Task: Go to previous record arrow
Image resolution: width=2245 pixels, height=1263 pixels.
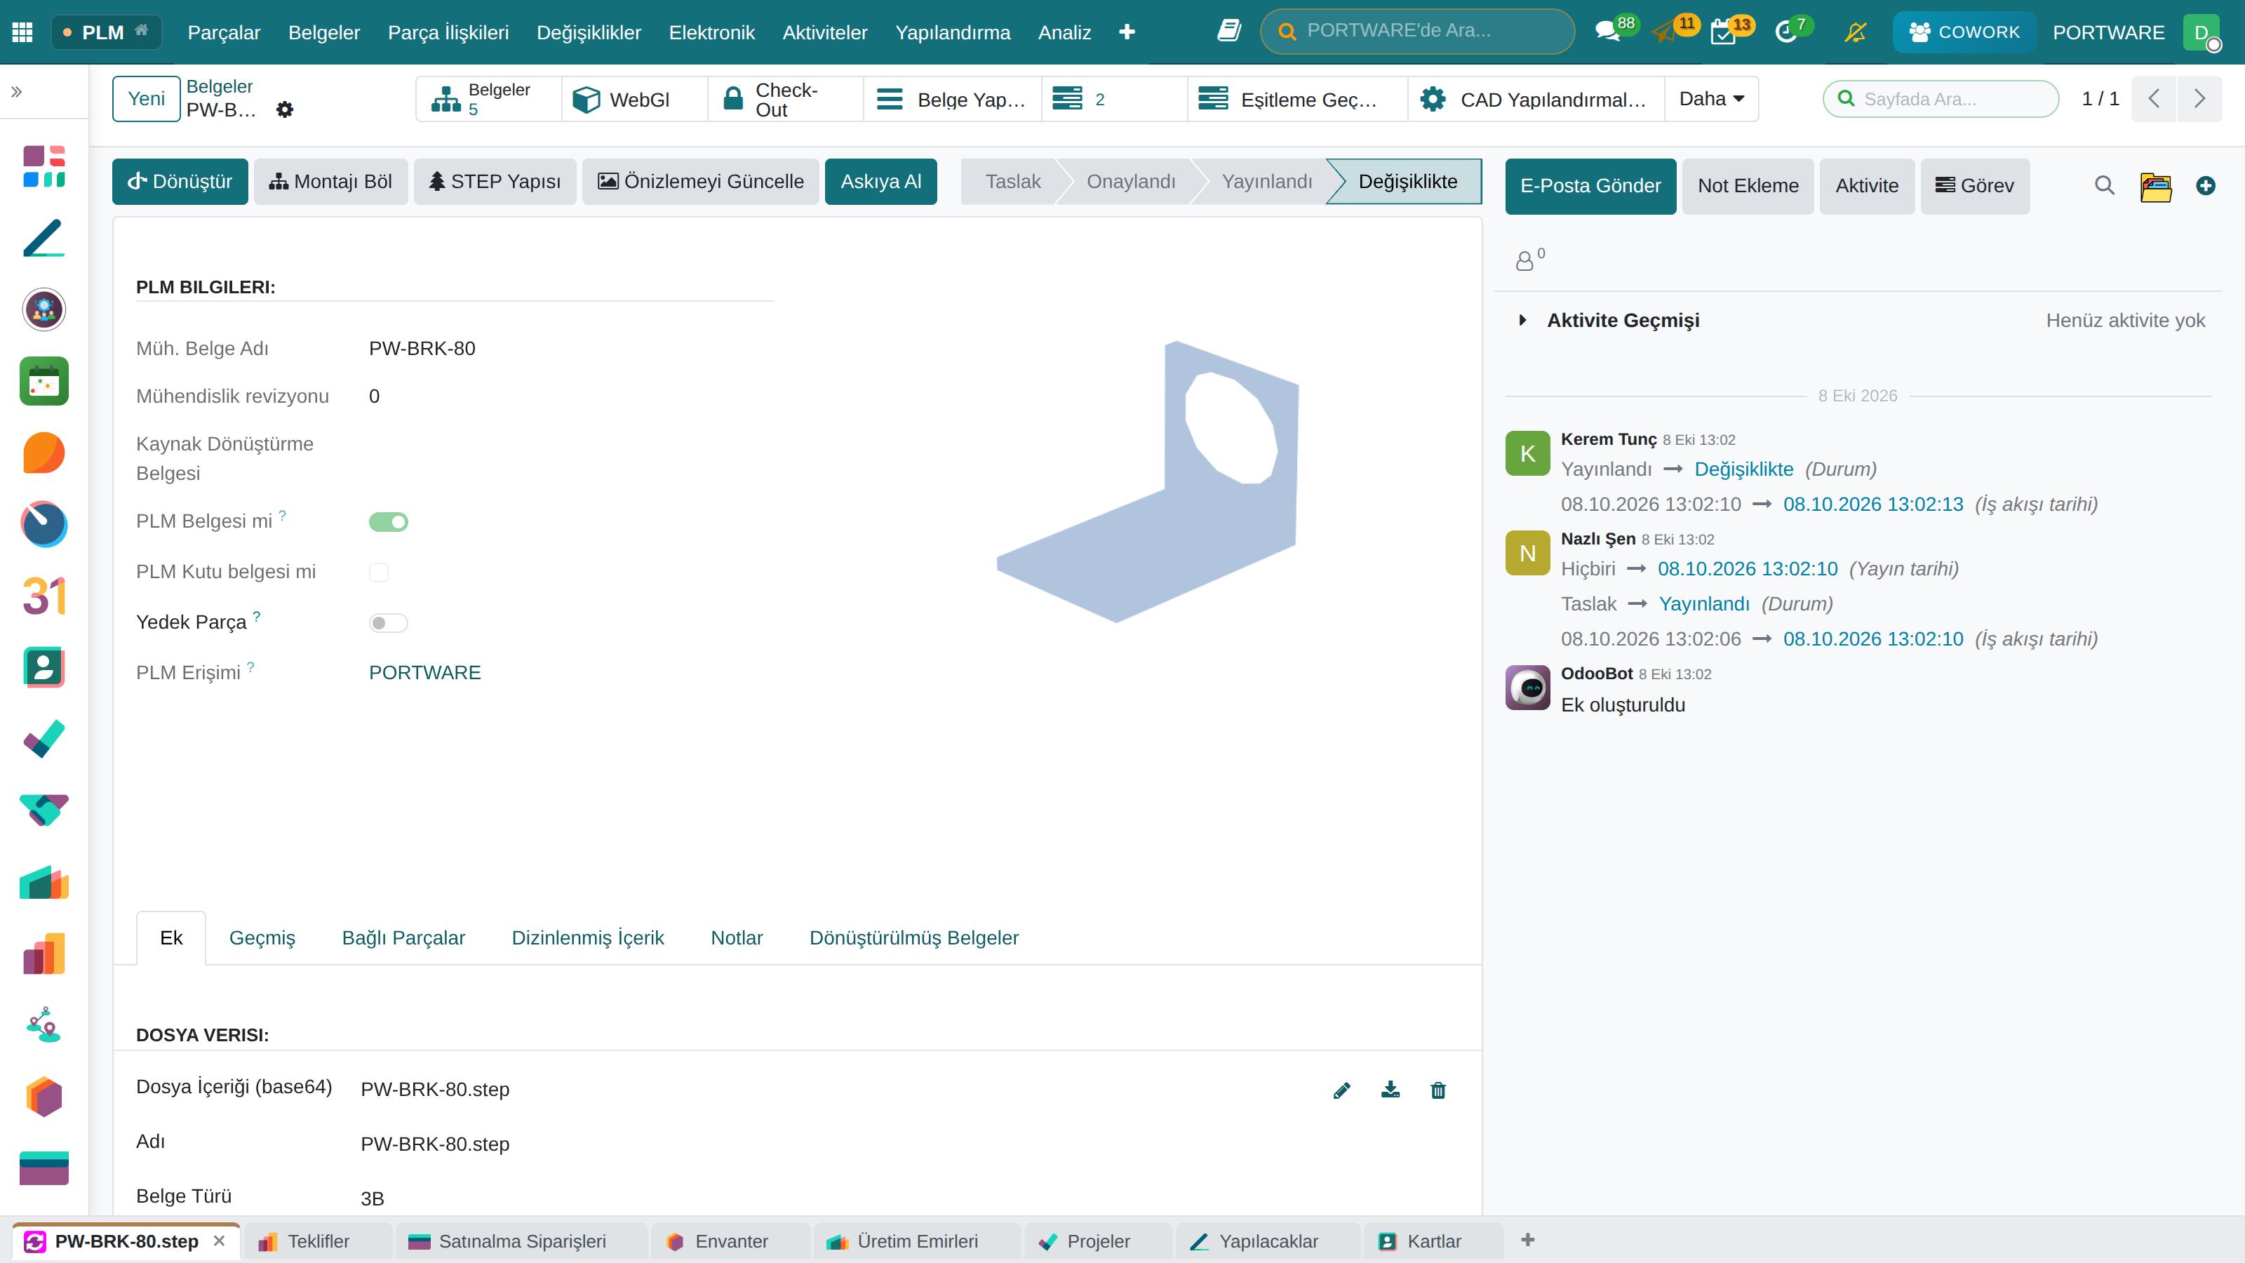Action: pyautogui.click(x=2154, y=98)
